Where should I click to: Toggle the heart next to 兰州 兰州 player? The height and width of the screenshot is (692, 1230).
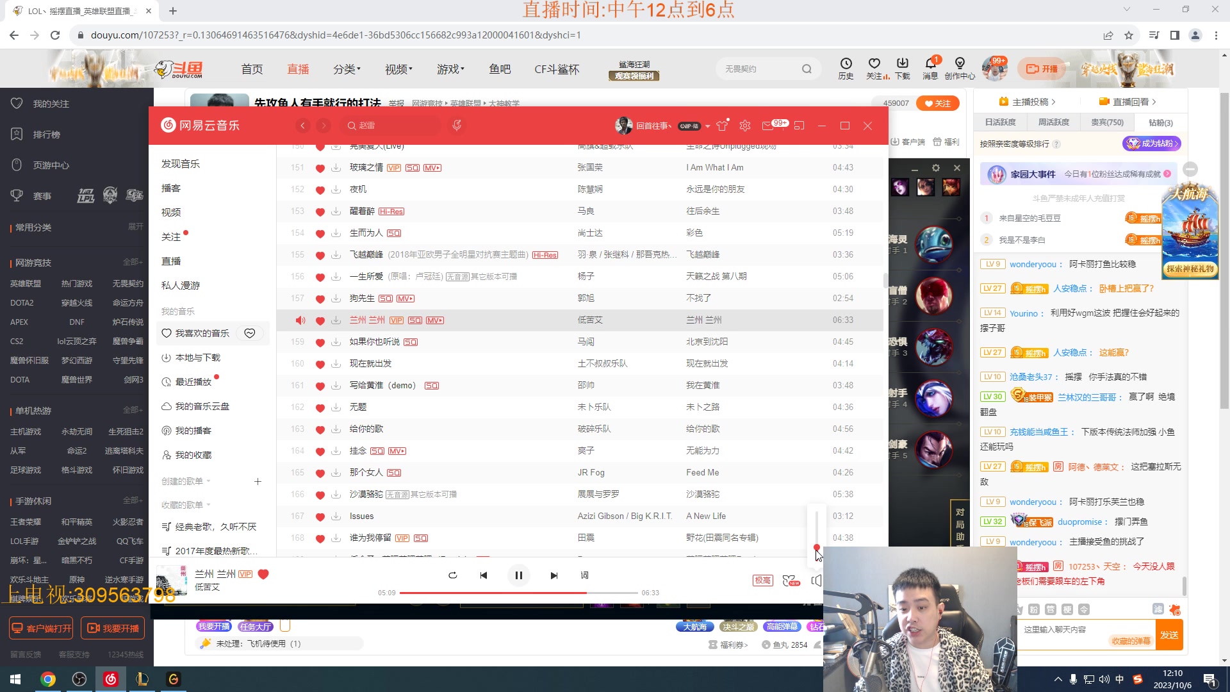click(263, 574)
